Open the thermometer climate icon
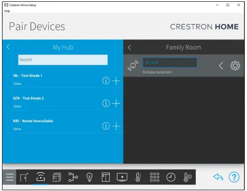 (x=138, y=177)
